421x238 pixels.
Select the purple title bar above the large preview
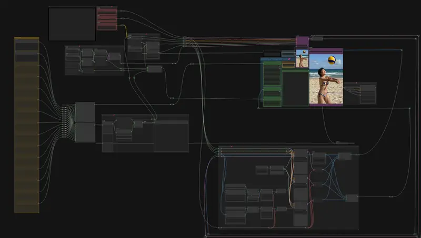pos(326,51)
